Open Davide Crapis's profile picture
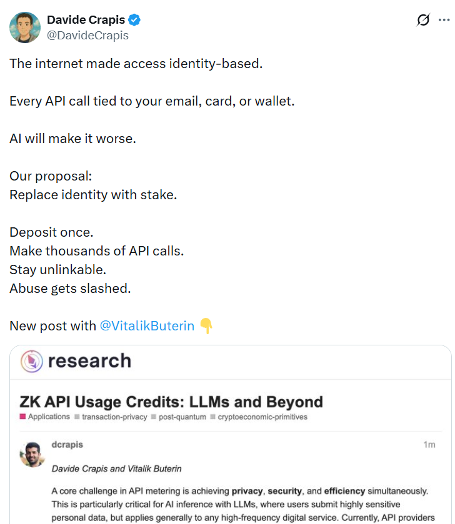 coord(25,27)
